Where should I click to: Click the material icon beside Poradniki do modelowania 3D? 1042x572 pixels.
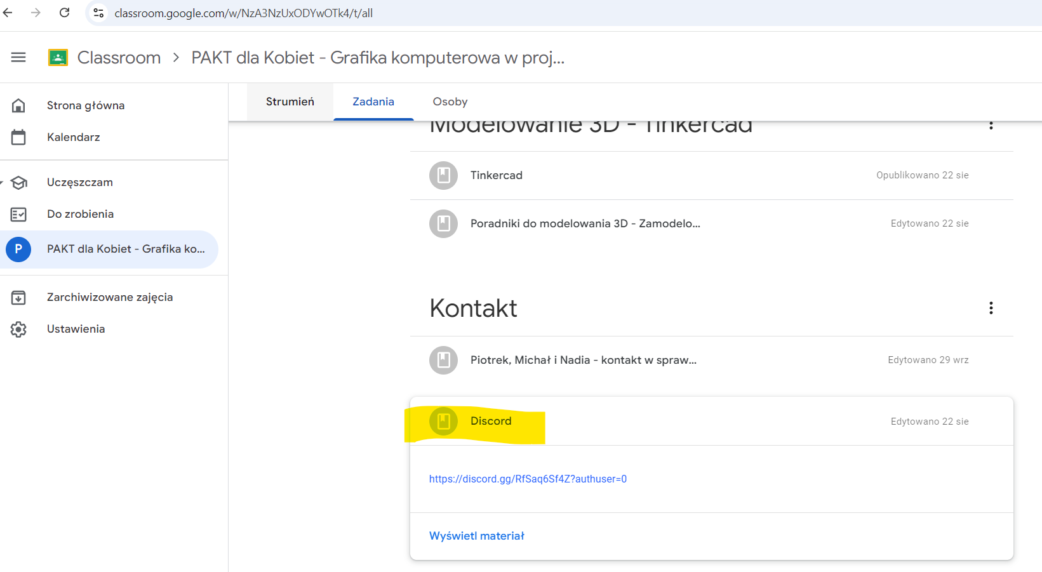[443, 223]
